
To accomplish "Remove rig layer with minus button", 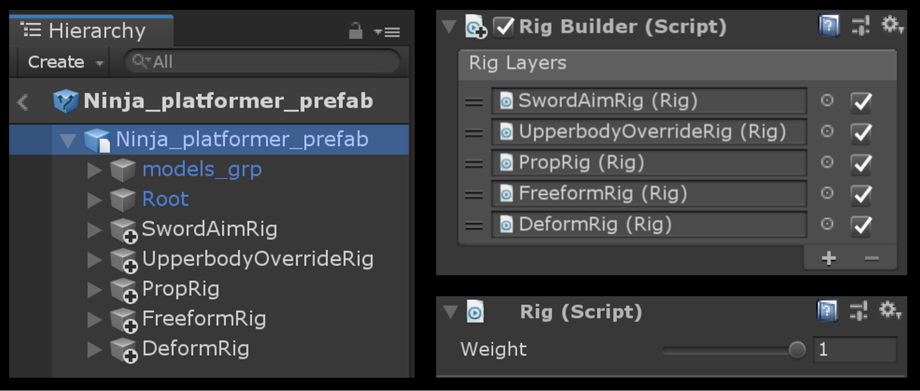I will point(872,259).
